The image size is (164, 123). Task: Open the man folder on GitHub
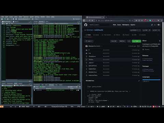tap(90, 53)
